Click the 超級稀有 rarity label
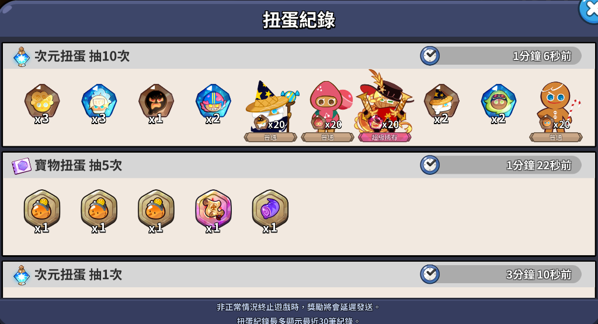The image size is (598, 324). (x=384, y=138)
